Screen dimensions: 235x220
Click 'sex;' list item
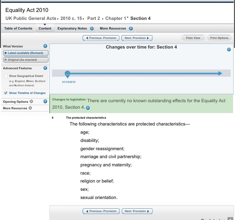point(85,189)
